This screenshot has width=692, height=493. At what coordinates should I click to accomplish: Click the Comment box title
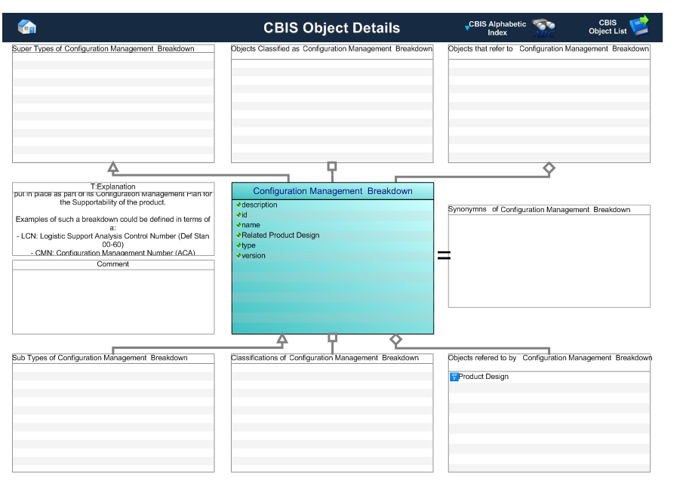click(113, 264)
